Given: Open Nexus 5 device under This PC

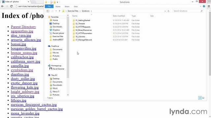Looking at the screenshot, I should coord(56,91).
